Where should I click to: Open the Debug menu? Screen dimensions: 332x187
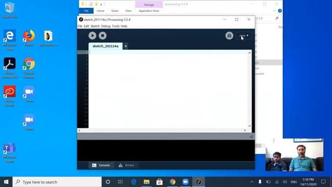[106, 26]
